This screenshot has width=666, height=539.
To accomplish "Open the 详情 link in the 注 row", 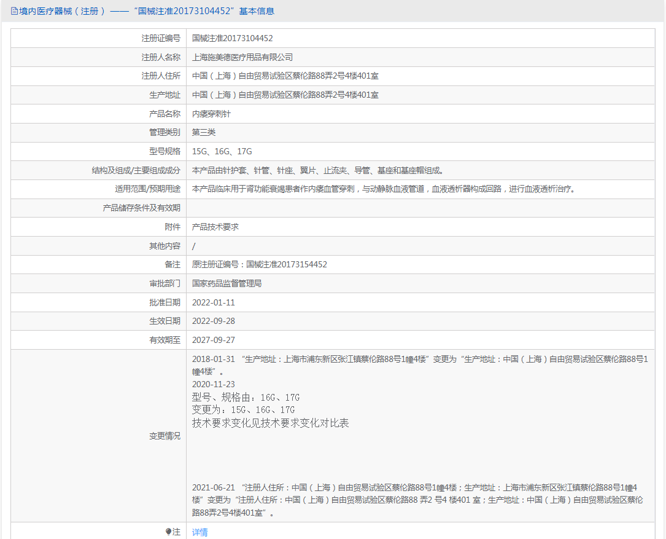I will 199,532.
